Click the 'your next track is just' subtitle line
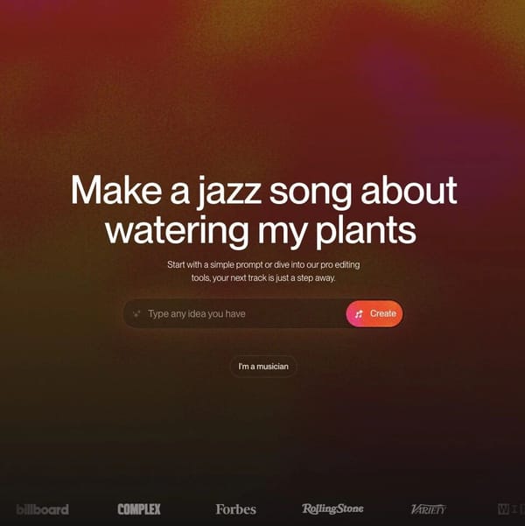This screenshot has width=525, height=526. pyautogui.click(x=263, y=278)
